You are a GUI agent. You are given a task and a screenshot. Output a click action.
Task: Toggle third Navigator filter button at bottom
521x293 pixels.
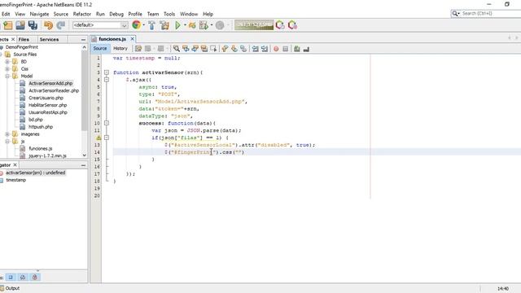point(35,277)
